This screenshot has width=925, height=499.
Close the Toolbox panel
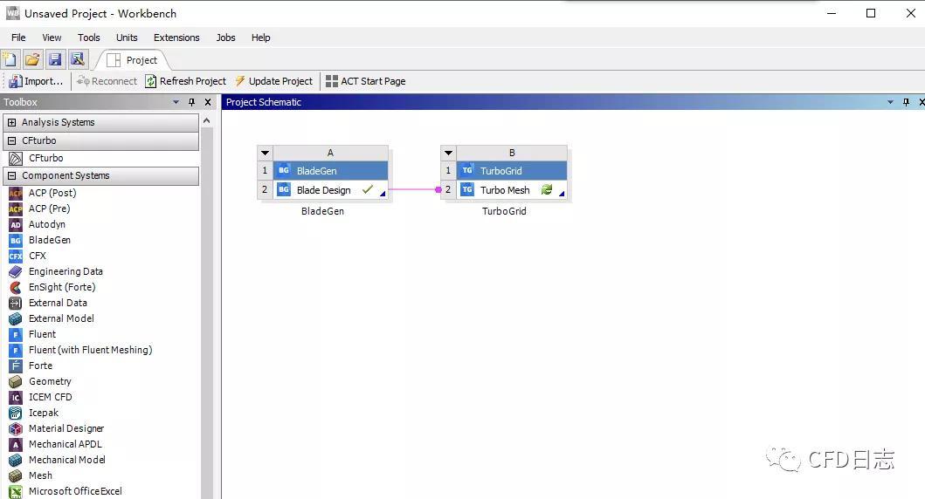coord(208,102)
